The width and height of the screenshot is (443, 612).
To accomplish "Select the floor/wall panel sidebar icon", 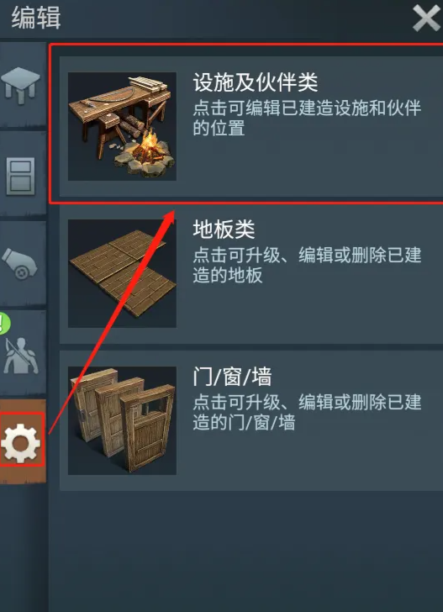I will [20, 177].
